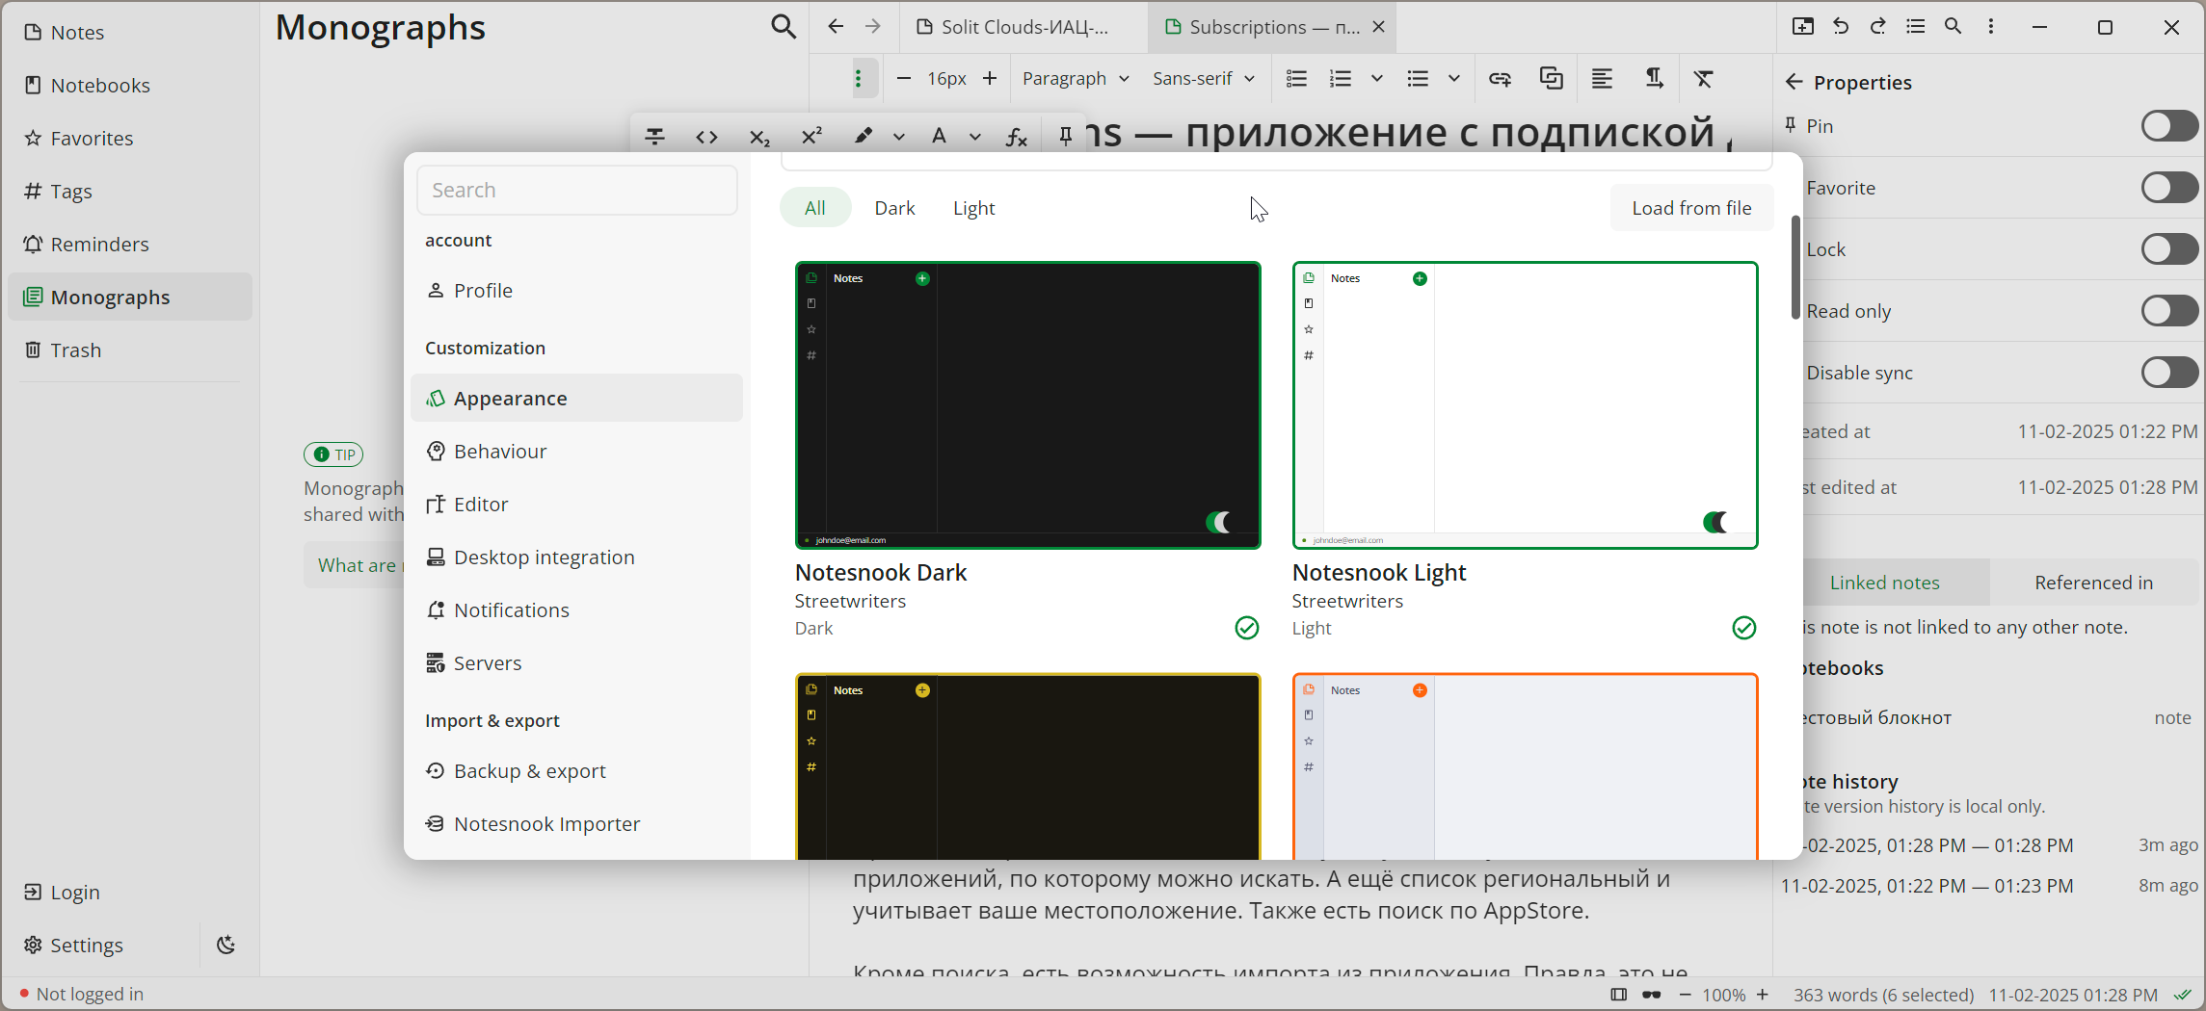The image size is (2206, 1011).
Task: Select Light themes filter
Action: (973, 208)
